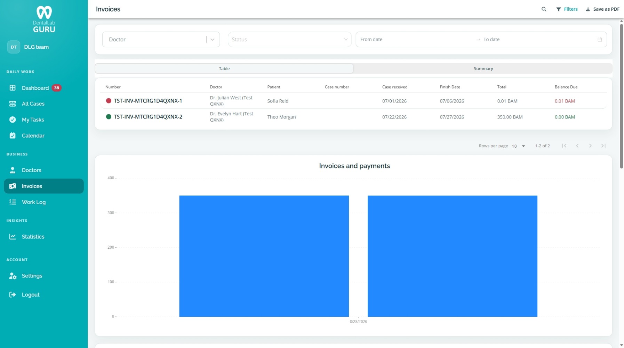Click the Doctors person icon

click(x=13, y=170)
